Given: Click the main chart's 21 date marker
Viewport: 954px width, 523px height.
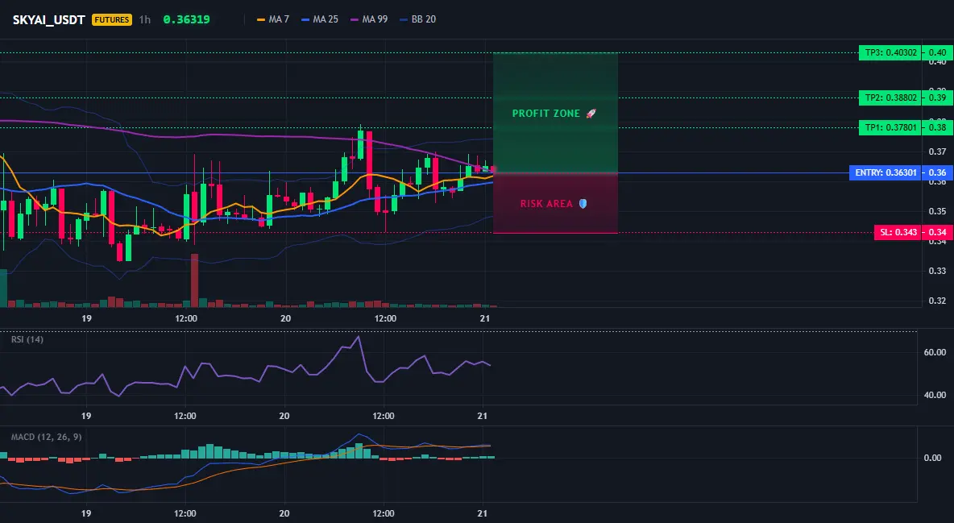Looking at the screenshot, I should (485, 318).
